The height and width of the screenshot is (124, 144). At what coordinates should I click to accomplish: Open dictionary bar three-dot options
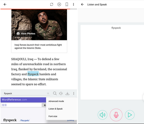(x=74, y=93)
